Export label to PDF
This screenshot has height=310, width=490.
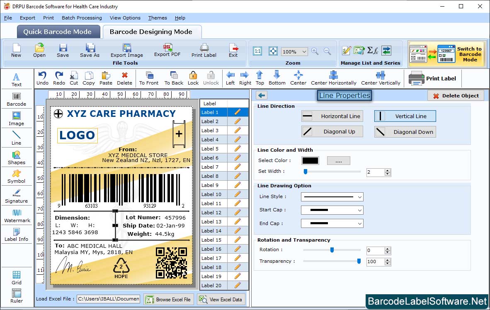[x=167, y=50]
